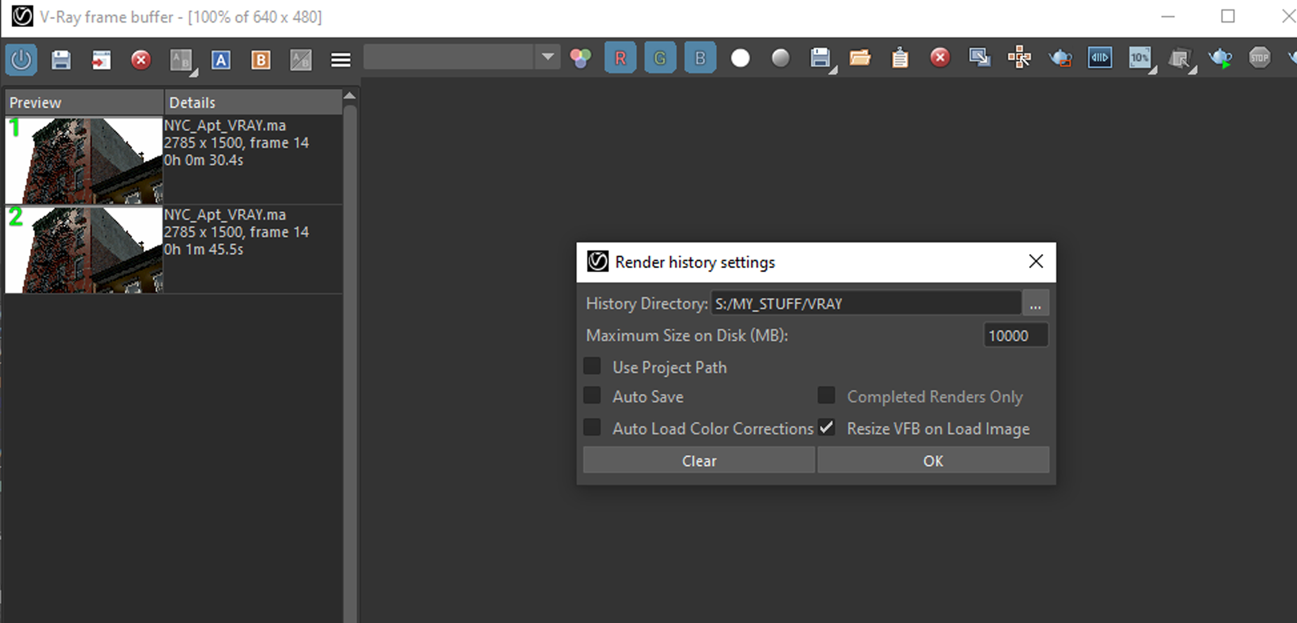Click the stop render icon

(x=1259, y=58)
